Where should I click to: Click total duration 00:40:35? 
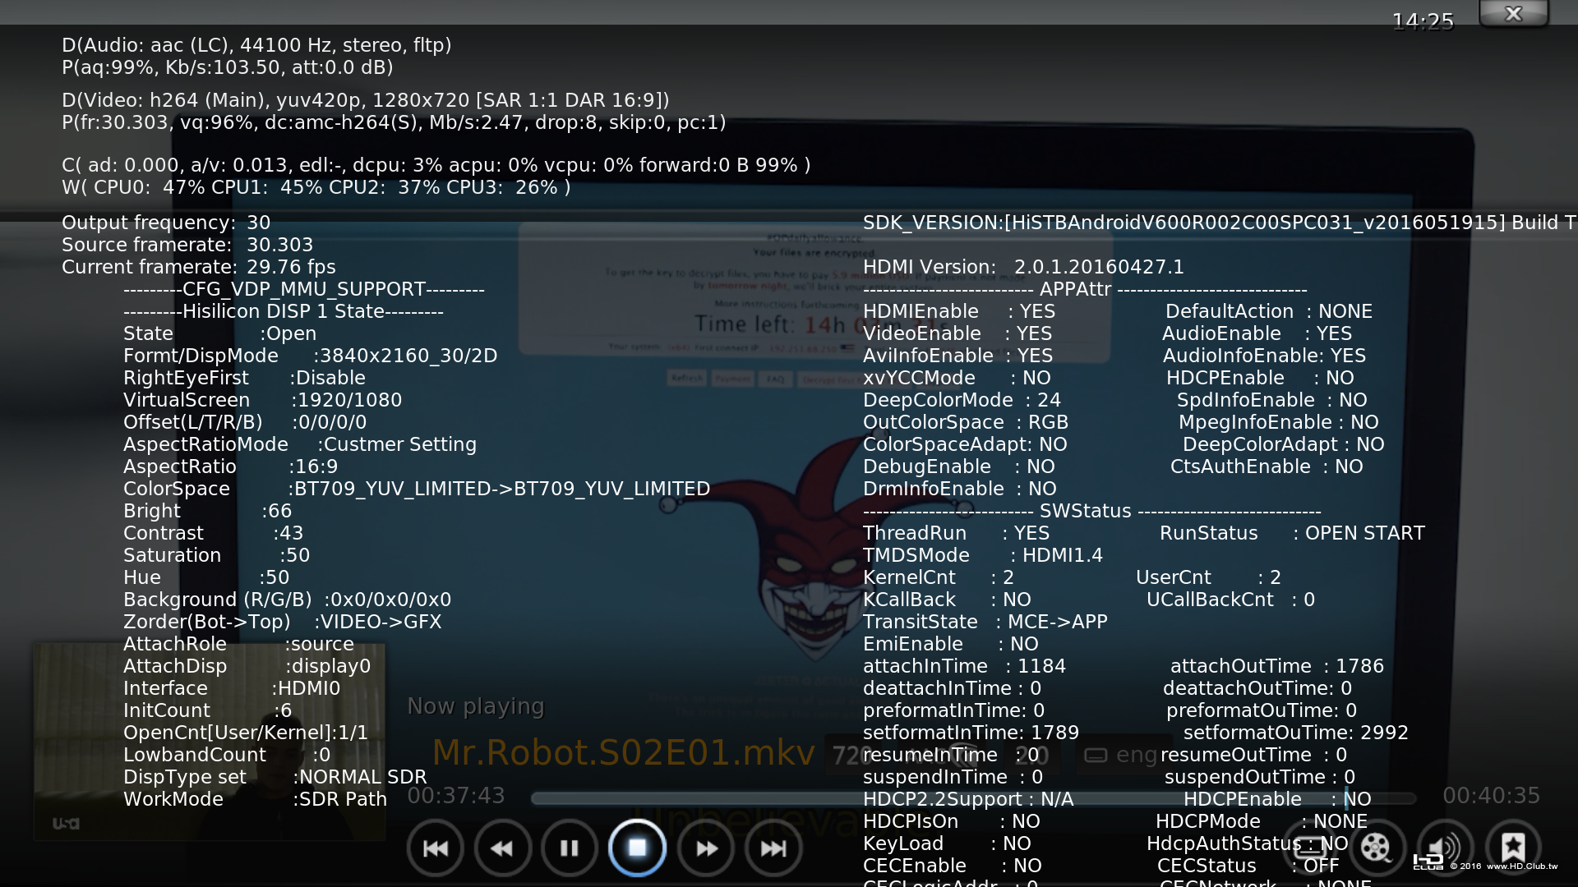click(x=1492, y=796)
